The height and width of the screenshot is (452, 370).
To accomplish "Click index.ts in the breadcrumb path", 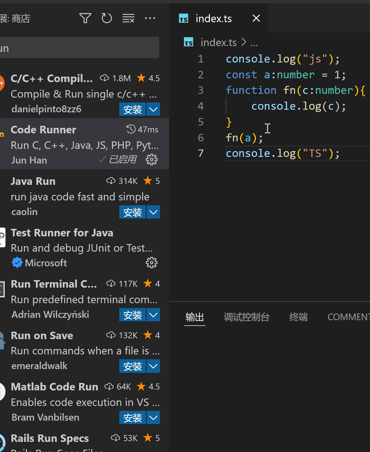I will click(x=218, y=42).
